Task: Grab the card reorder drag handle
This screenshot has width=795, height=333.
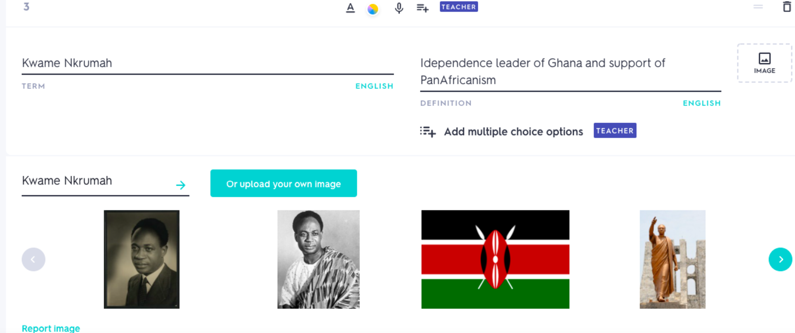Action: tap(758, 7)
